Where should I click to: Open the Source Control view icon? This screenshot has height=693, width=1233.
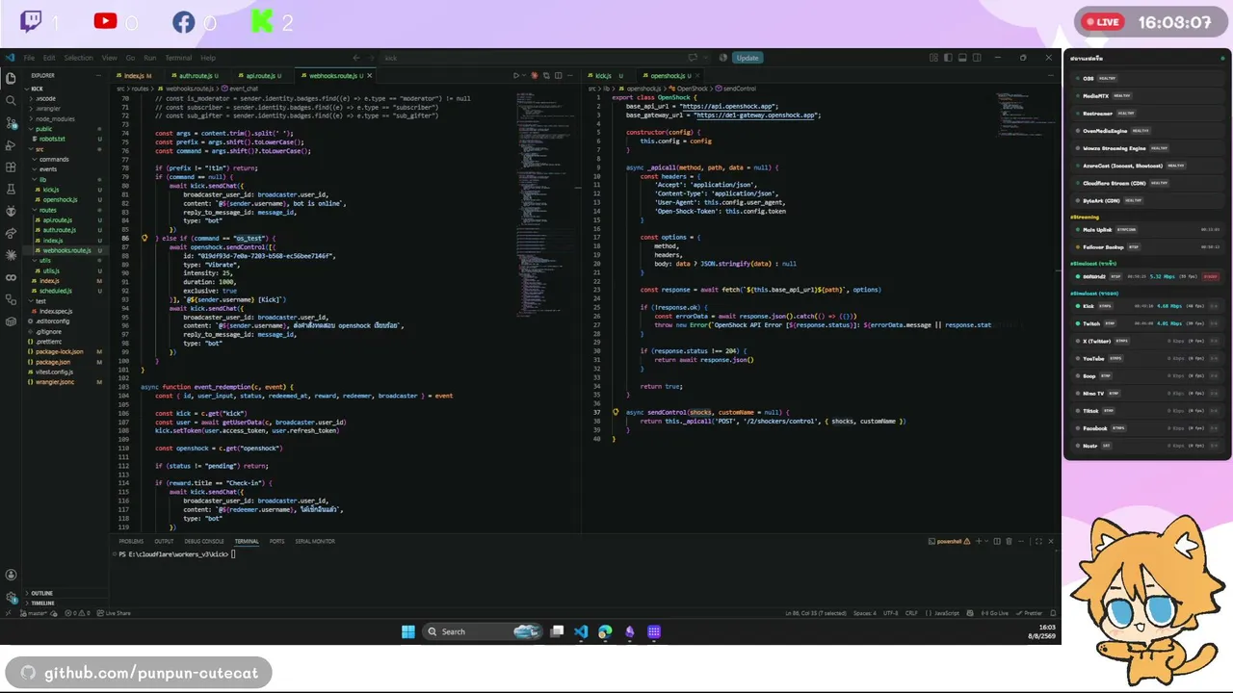(11, 123)
